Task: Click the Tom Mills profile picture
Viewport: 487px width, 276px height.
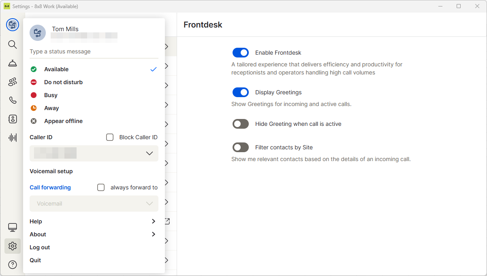Action: tap(38, 33)
